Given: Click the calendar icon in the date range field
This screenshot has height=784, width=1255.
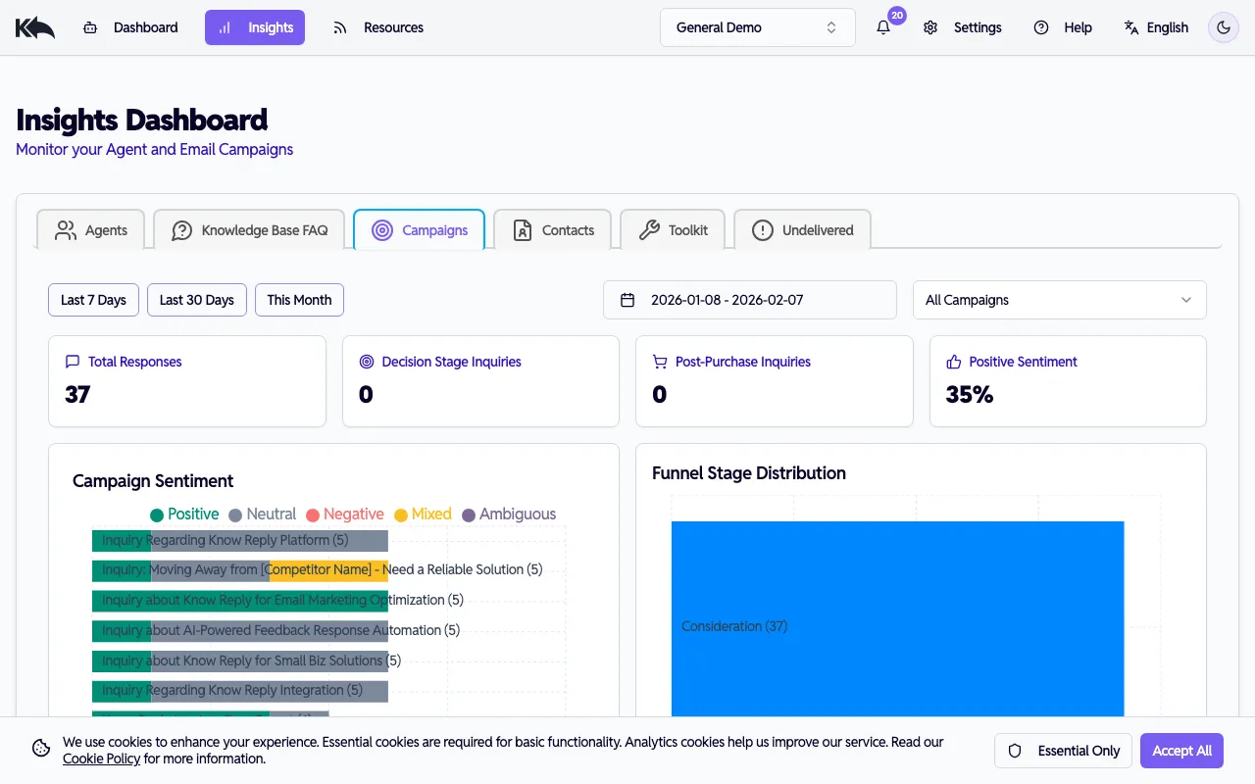Looking at the screenshot, I should pos(628,300).
